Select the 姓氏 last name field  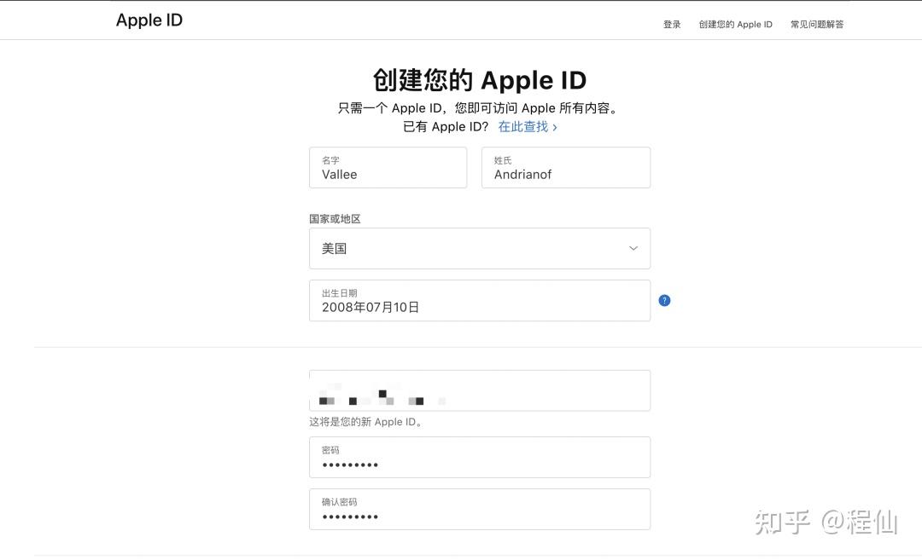565,168
